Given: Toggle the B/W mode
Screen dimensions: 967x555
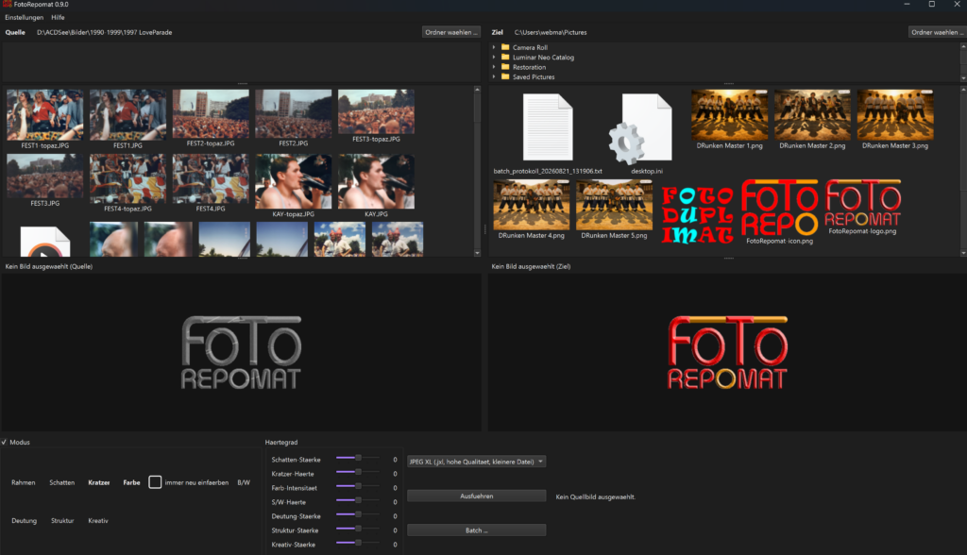Looking at the screenshot, I should (x=244, y=483).
